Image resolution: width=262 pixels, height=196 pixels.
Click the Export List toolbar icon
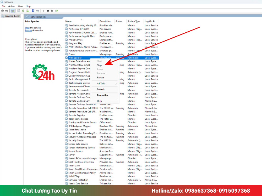[x=27, y=11]
